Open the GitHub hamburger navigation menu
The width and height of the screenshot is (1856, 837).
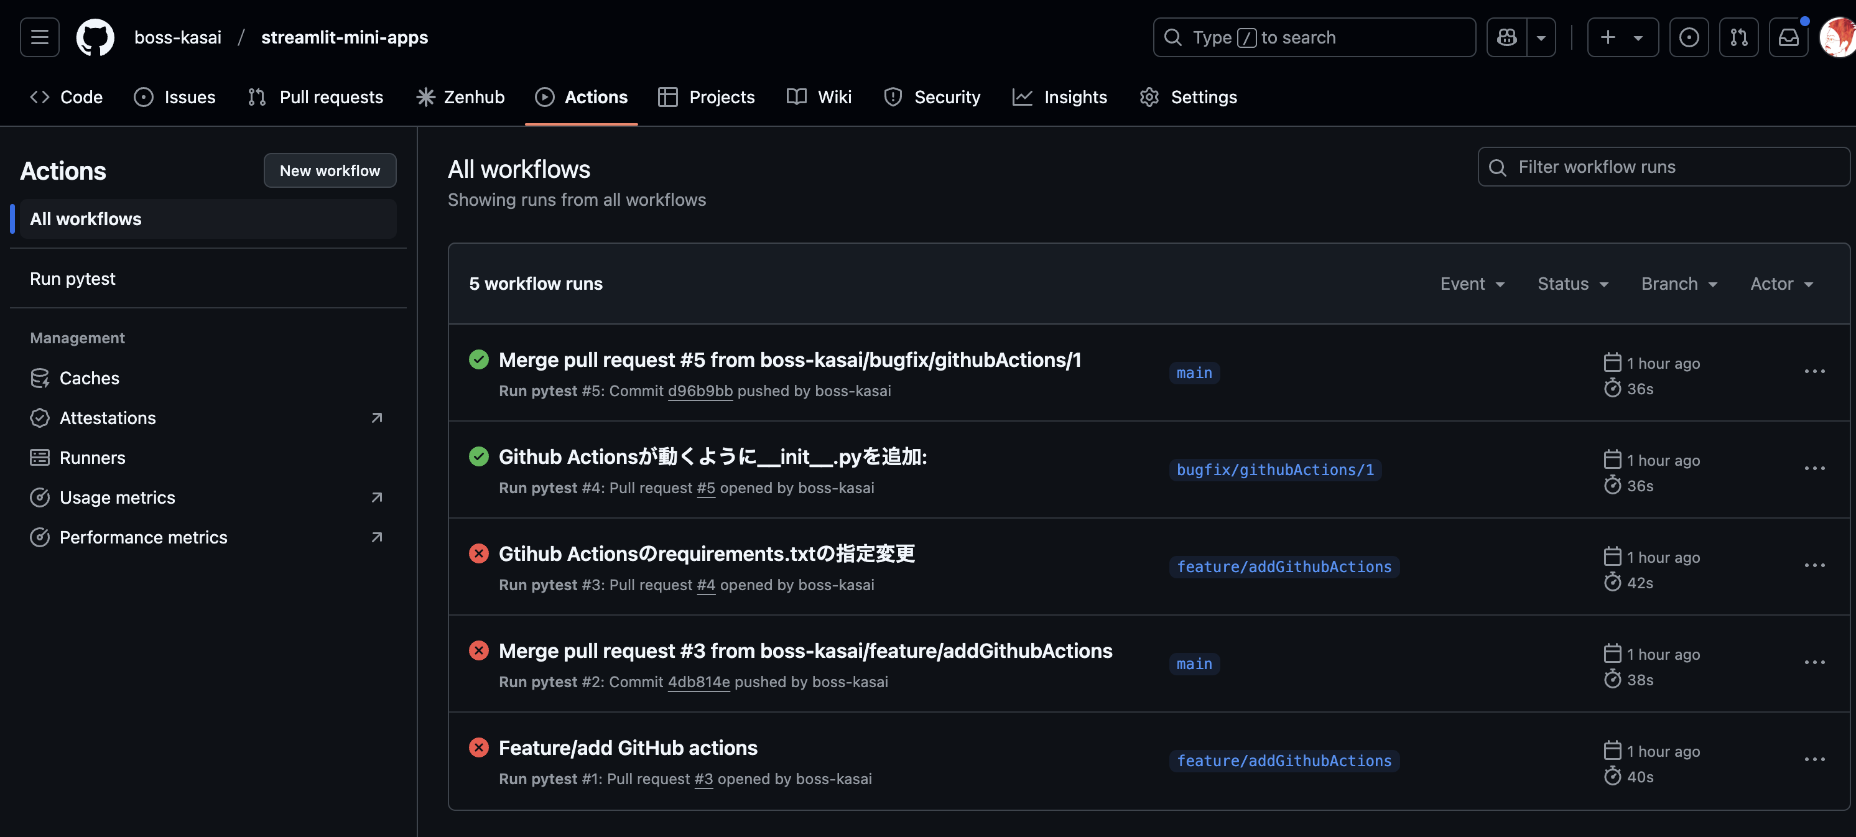click(40, 37)
